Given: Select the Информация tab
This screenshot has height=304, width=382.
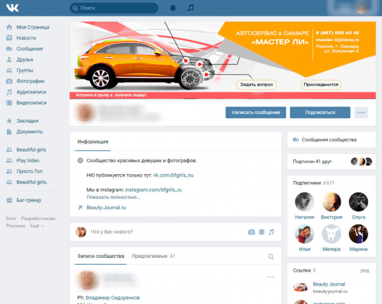Looking at the screenshot, I should click(x=92, y=142).
